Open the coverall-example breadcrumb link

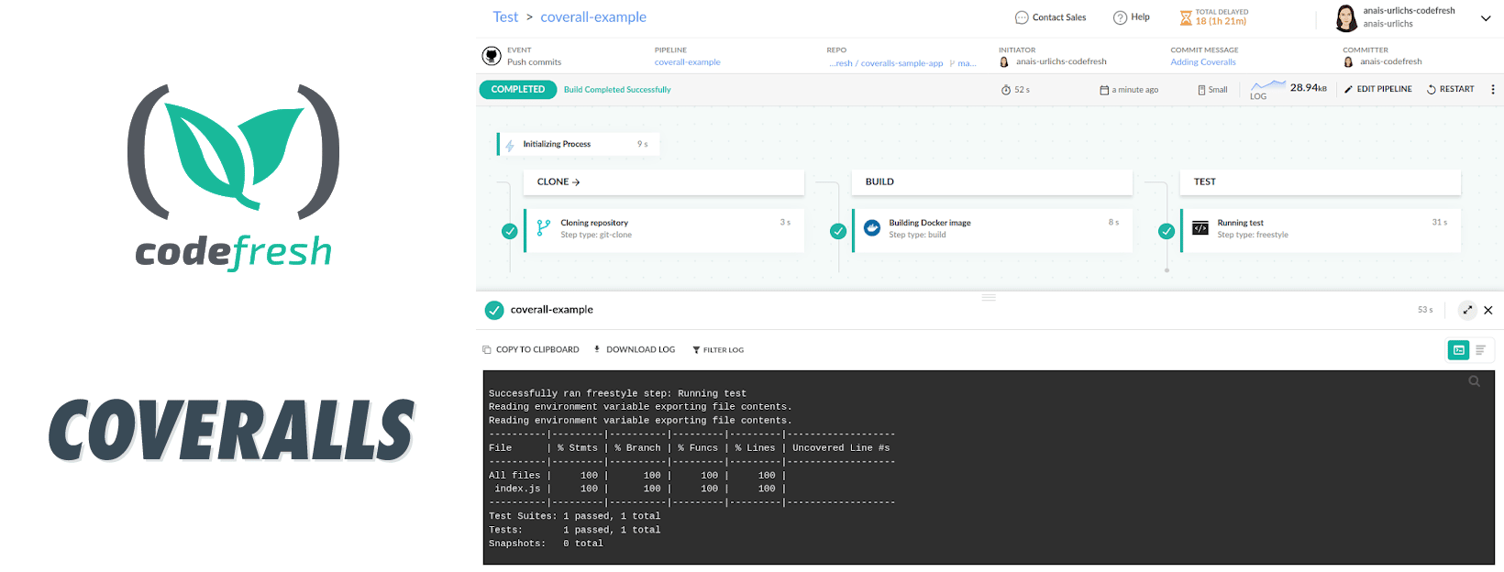coord(593,17)
